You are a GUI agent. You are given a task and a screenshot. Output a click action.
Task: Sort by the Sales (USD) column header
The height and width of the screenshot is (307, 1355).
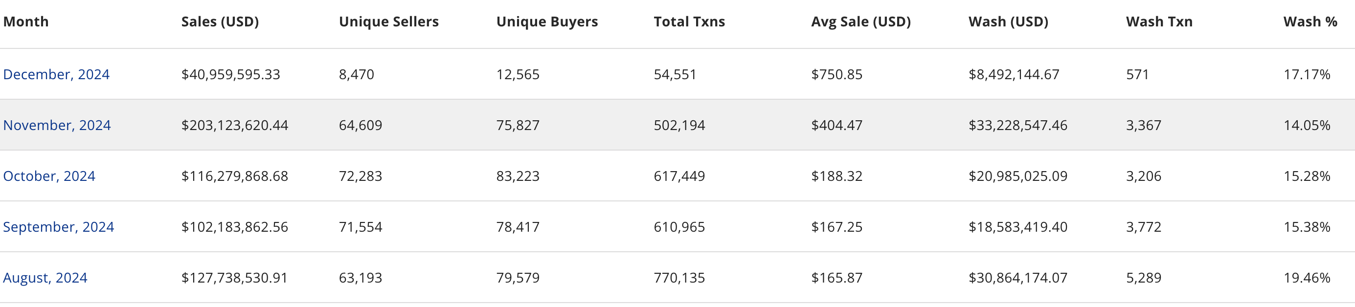click(220, 22)
